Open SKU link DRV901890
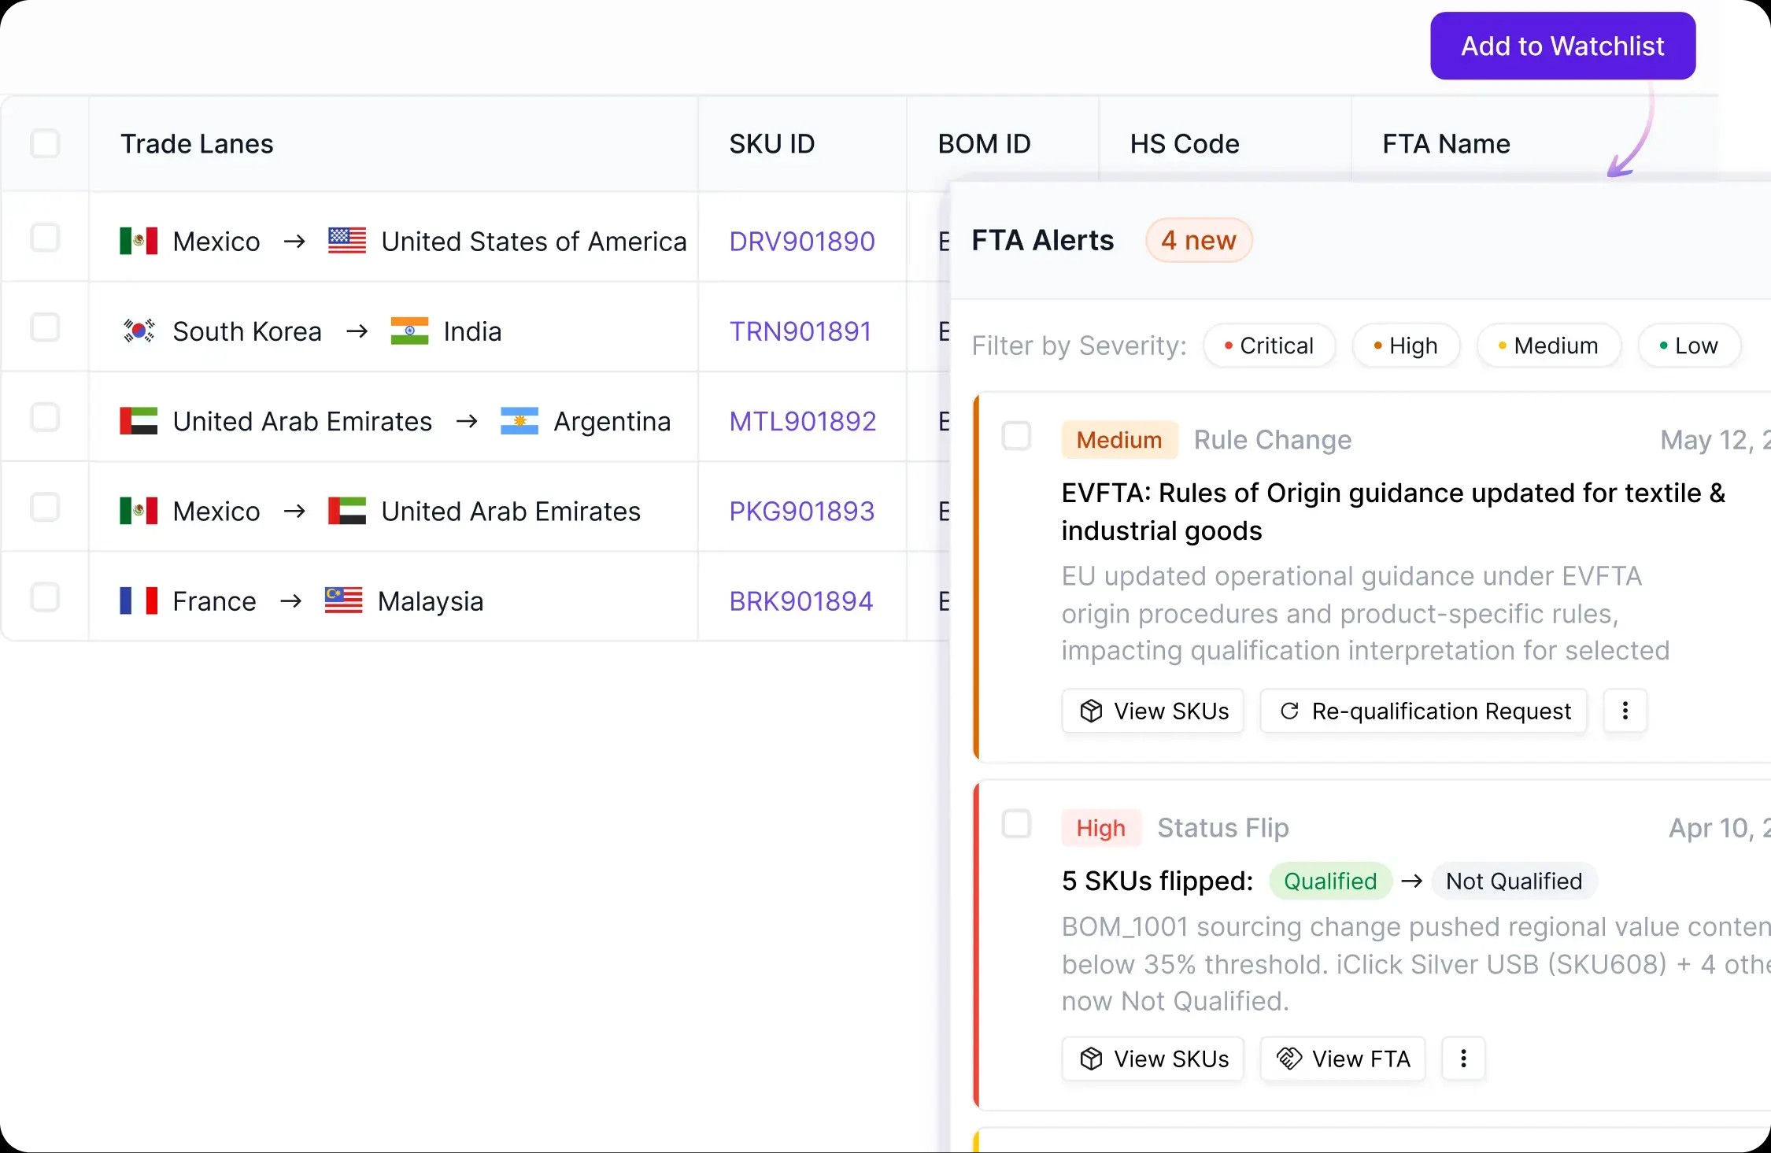1771x1153 pixels. point(801,241)
